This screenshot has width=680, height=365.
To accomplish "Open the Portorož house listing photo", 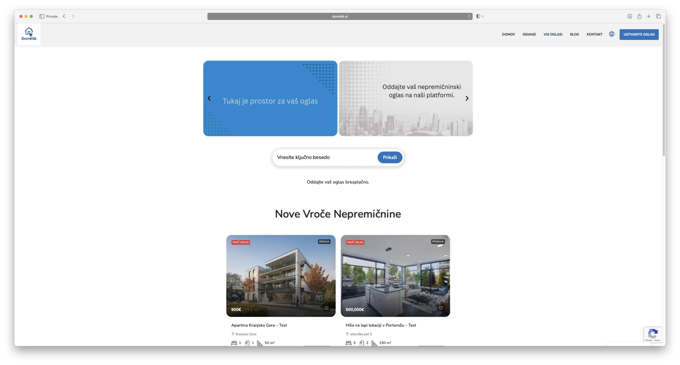I will point(395,275).
